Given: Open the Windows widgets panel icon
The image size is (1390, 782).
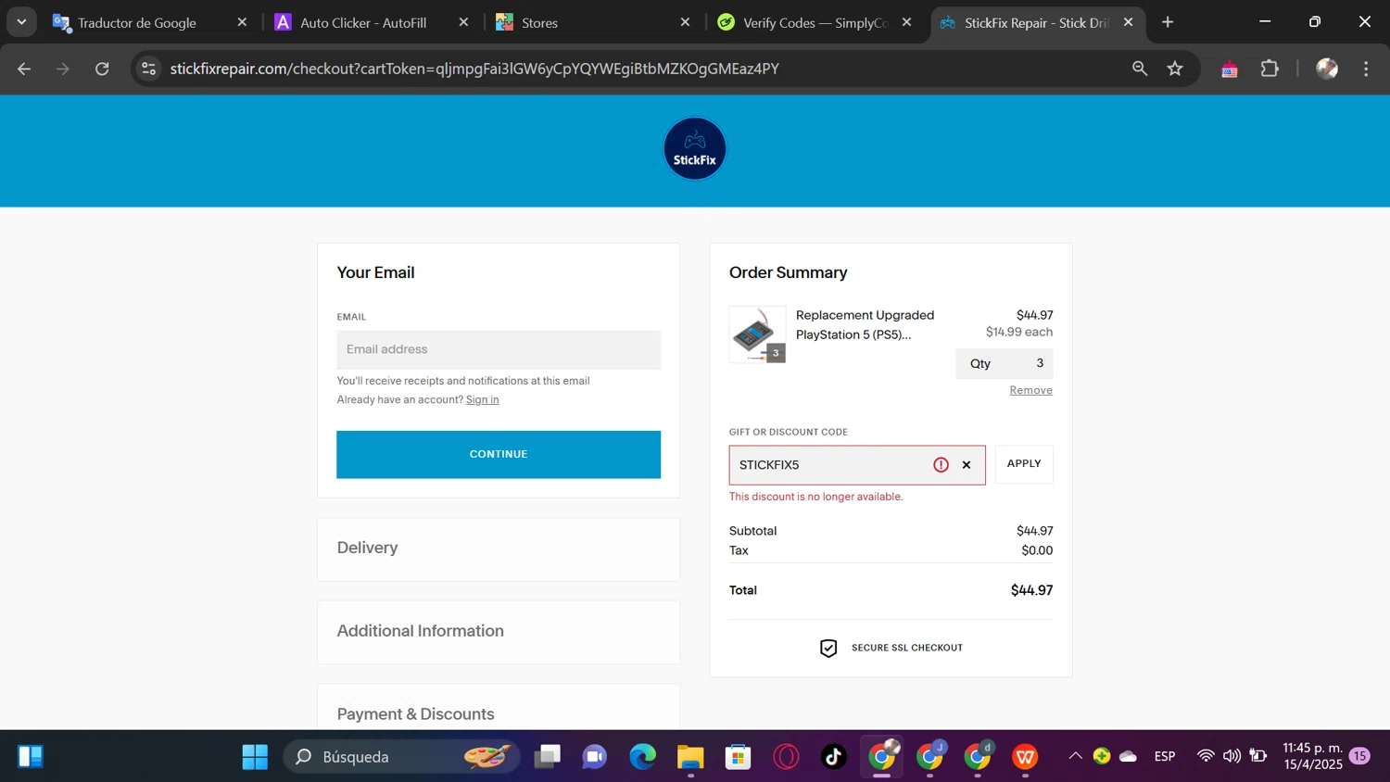Looking at the screenshot, I should click(30, 757).
